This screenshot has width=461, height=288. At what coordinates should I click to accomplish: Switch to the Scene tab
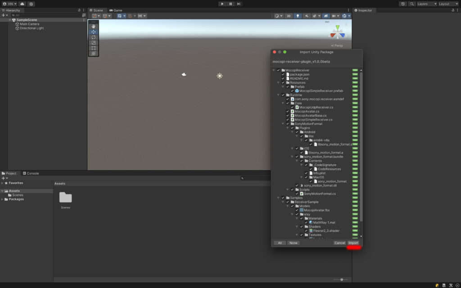click(x=96, y=10)
